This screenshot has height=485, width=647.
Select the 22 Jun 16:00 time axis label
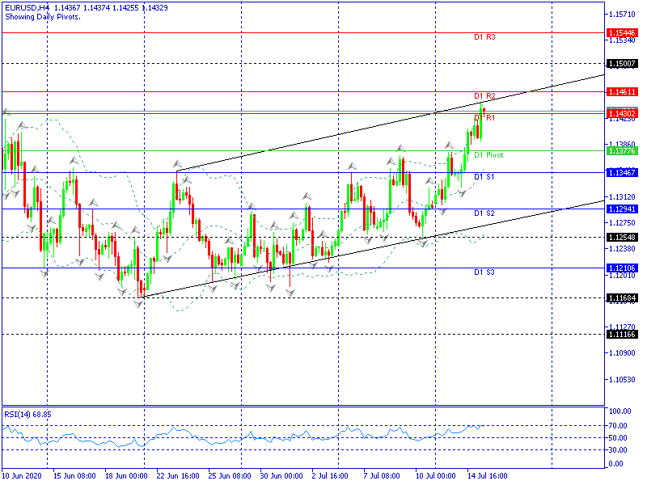point(177,476)
